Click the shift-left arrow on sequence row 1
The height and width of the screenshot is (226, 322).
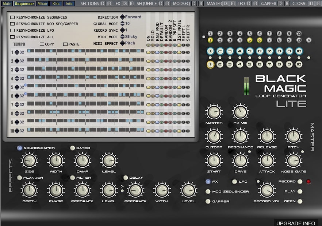click(184, 52)
